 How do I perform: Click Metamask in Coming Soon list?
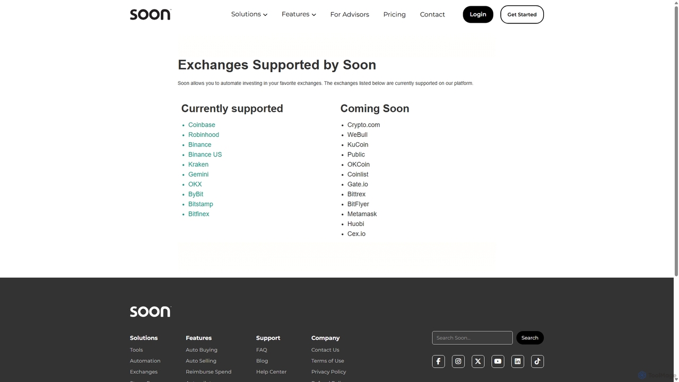[x=362, y=214]
